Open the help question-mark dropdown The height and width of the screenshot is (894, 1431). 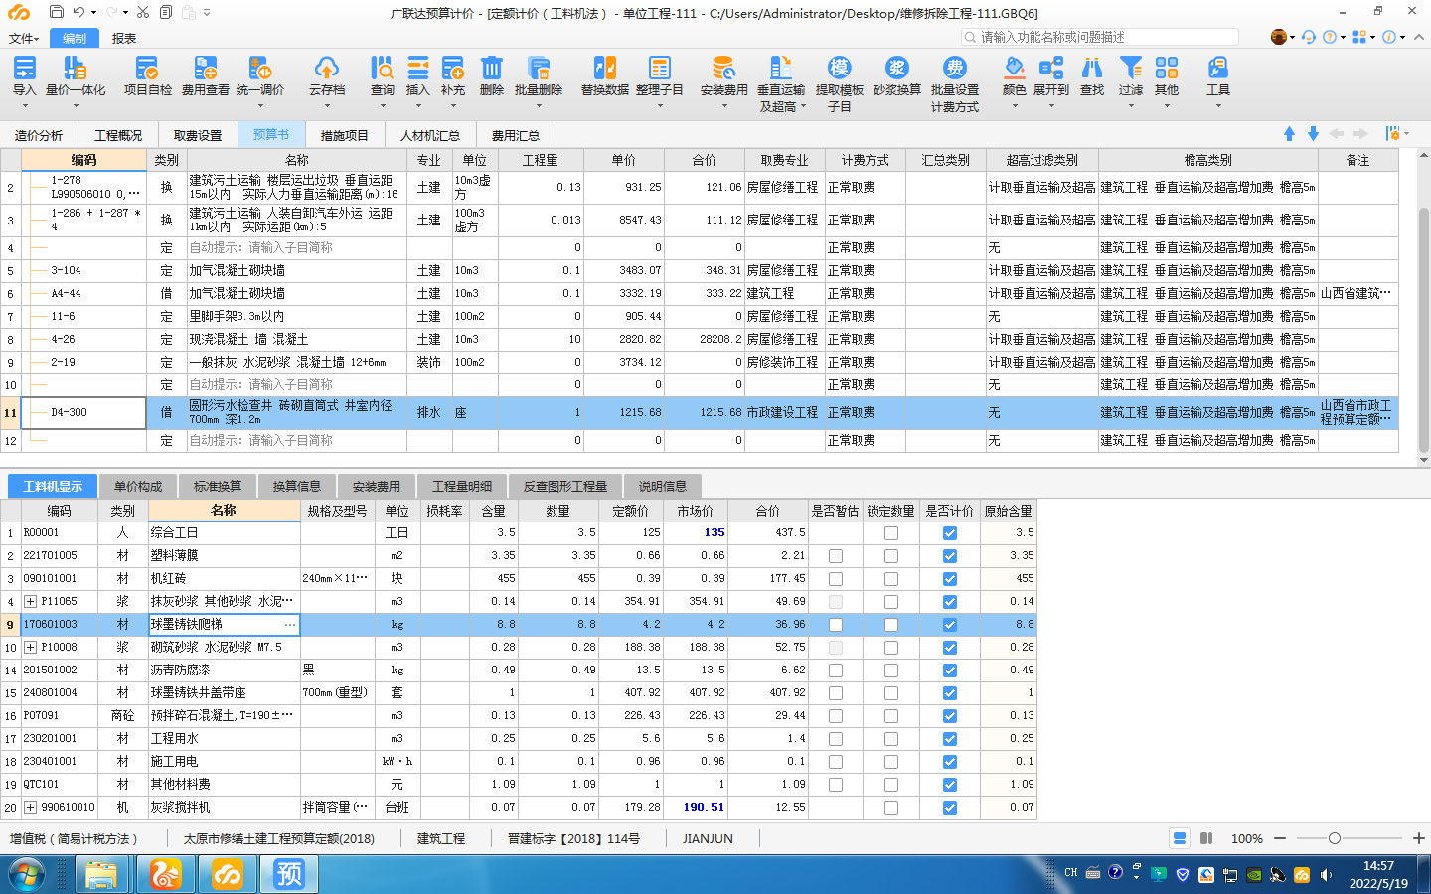click(x=1333, y=37)
